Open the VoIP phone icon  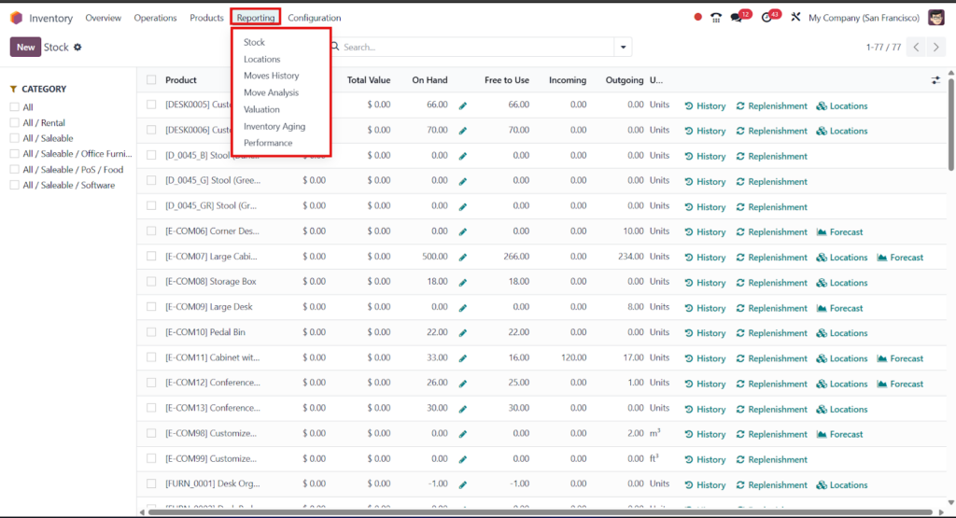point(716,18)
